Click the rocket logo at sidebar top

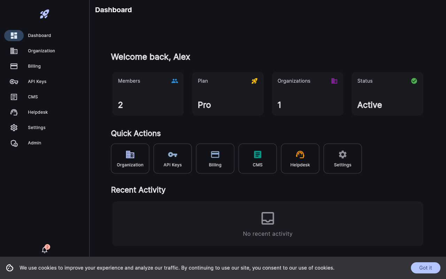point(44,14)
